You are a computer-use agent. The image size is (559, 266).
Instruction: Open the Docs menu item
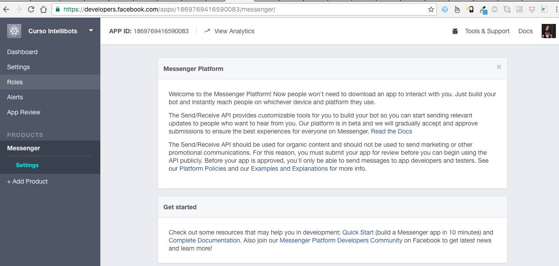coord(525,31)
